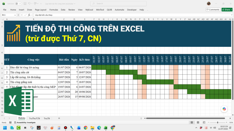This screenshot has height=131, width=234.
Task: Click start date cell 01/07/2026
Action: click(64, 67)
